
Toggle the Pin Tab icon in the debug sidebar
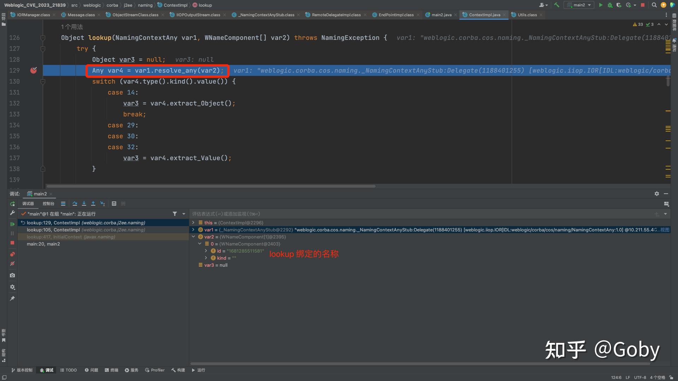12,298
